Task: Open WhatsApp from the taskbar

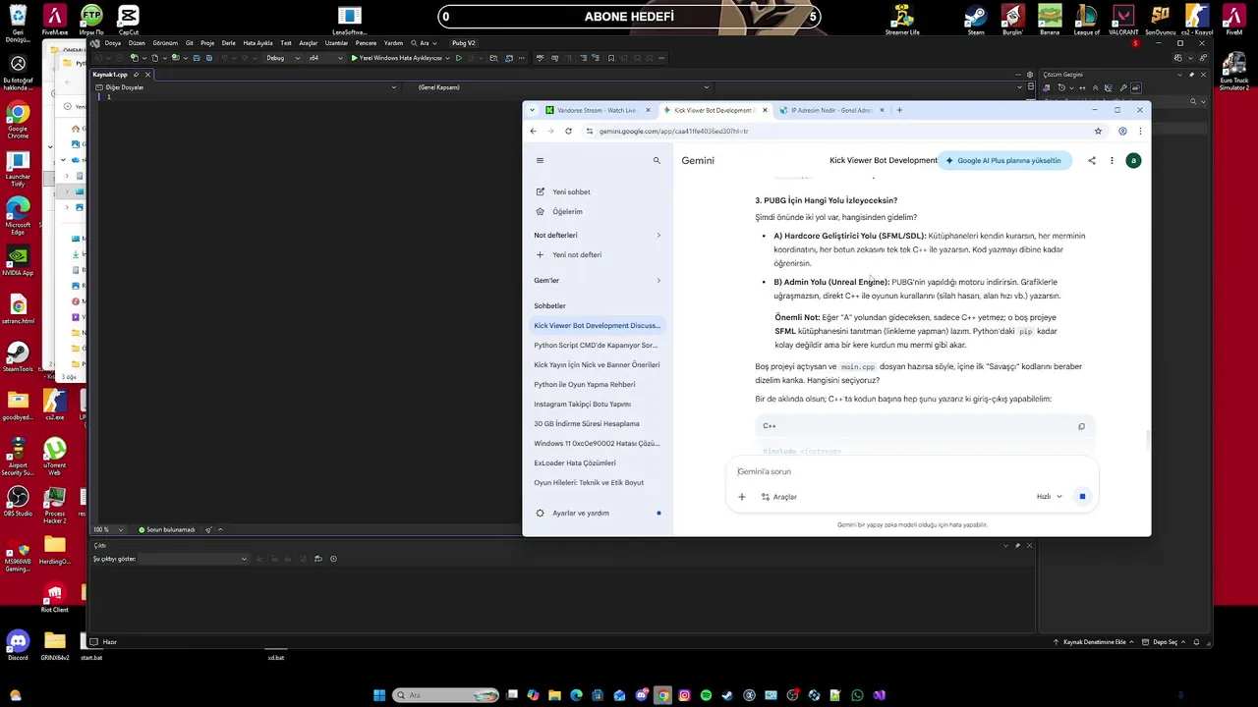Action: 857,695
